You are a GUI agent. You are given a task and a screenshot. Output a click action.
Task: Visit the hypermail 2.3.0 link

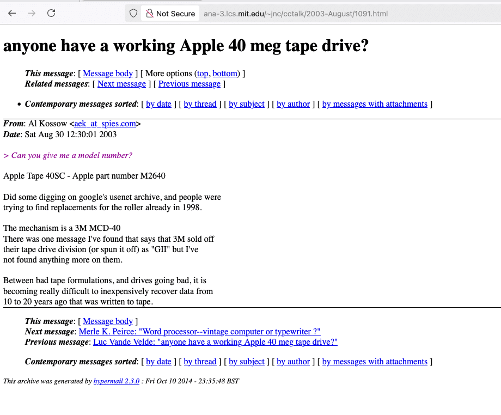(x=117, y=381)
